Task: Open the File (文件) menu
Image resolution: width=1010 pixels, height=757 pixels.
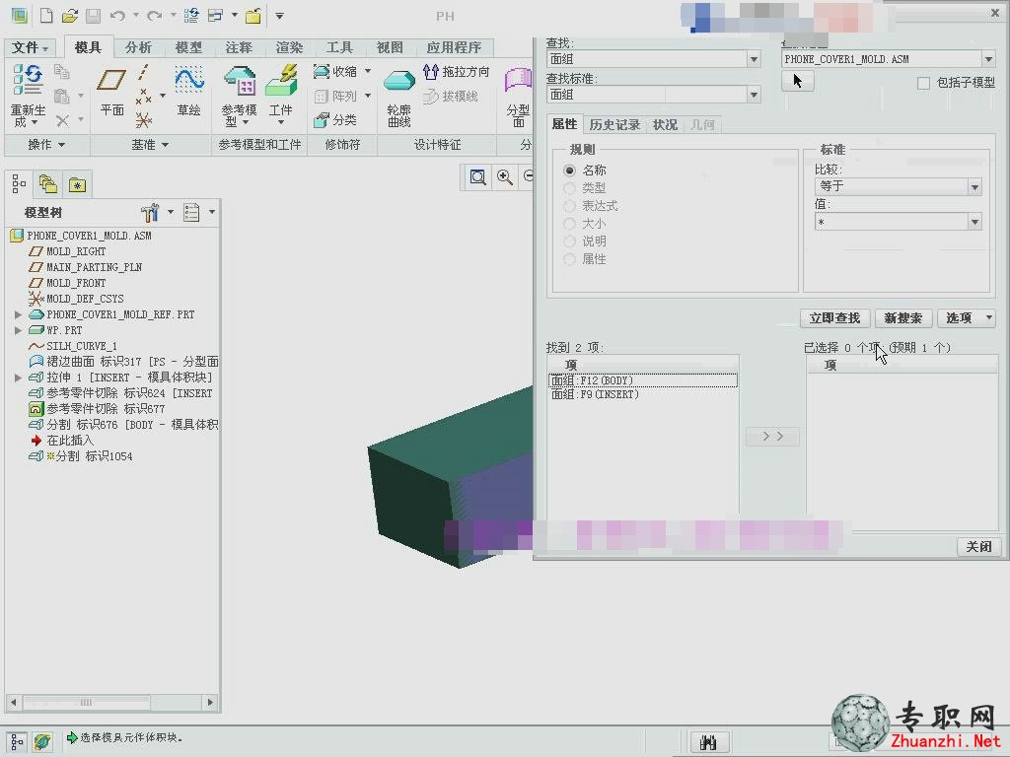Action: click(x=31, y=47)
